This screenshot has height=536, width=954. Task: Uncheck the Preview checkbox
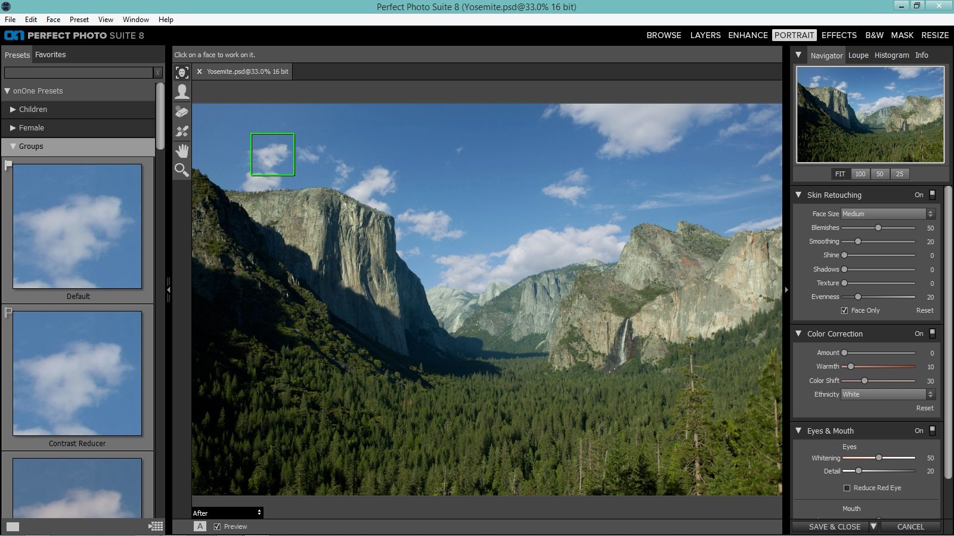pyautogui.click(x=217, y=526)
